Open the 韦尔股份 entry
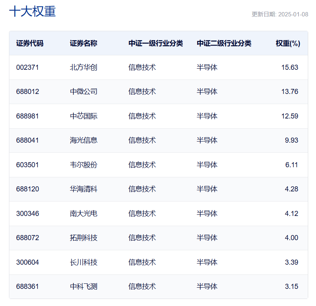Viewport: 316px width, 306px height. (83, 165)
